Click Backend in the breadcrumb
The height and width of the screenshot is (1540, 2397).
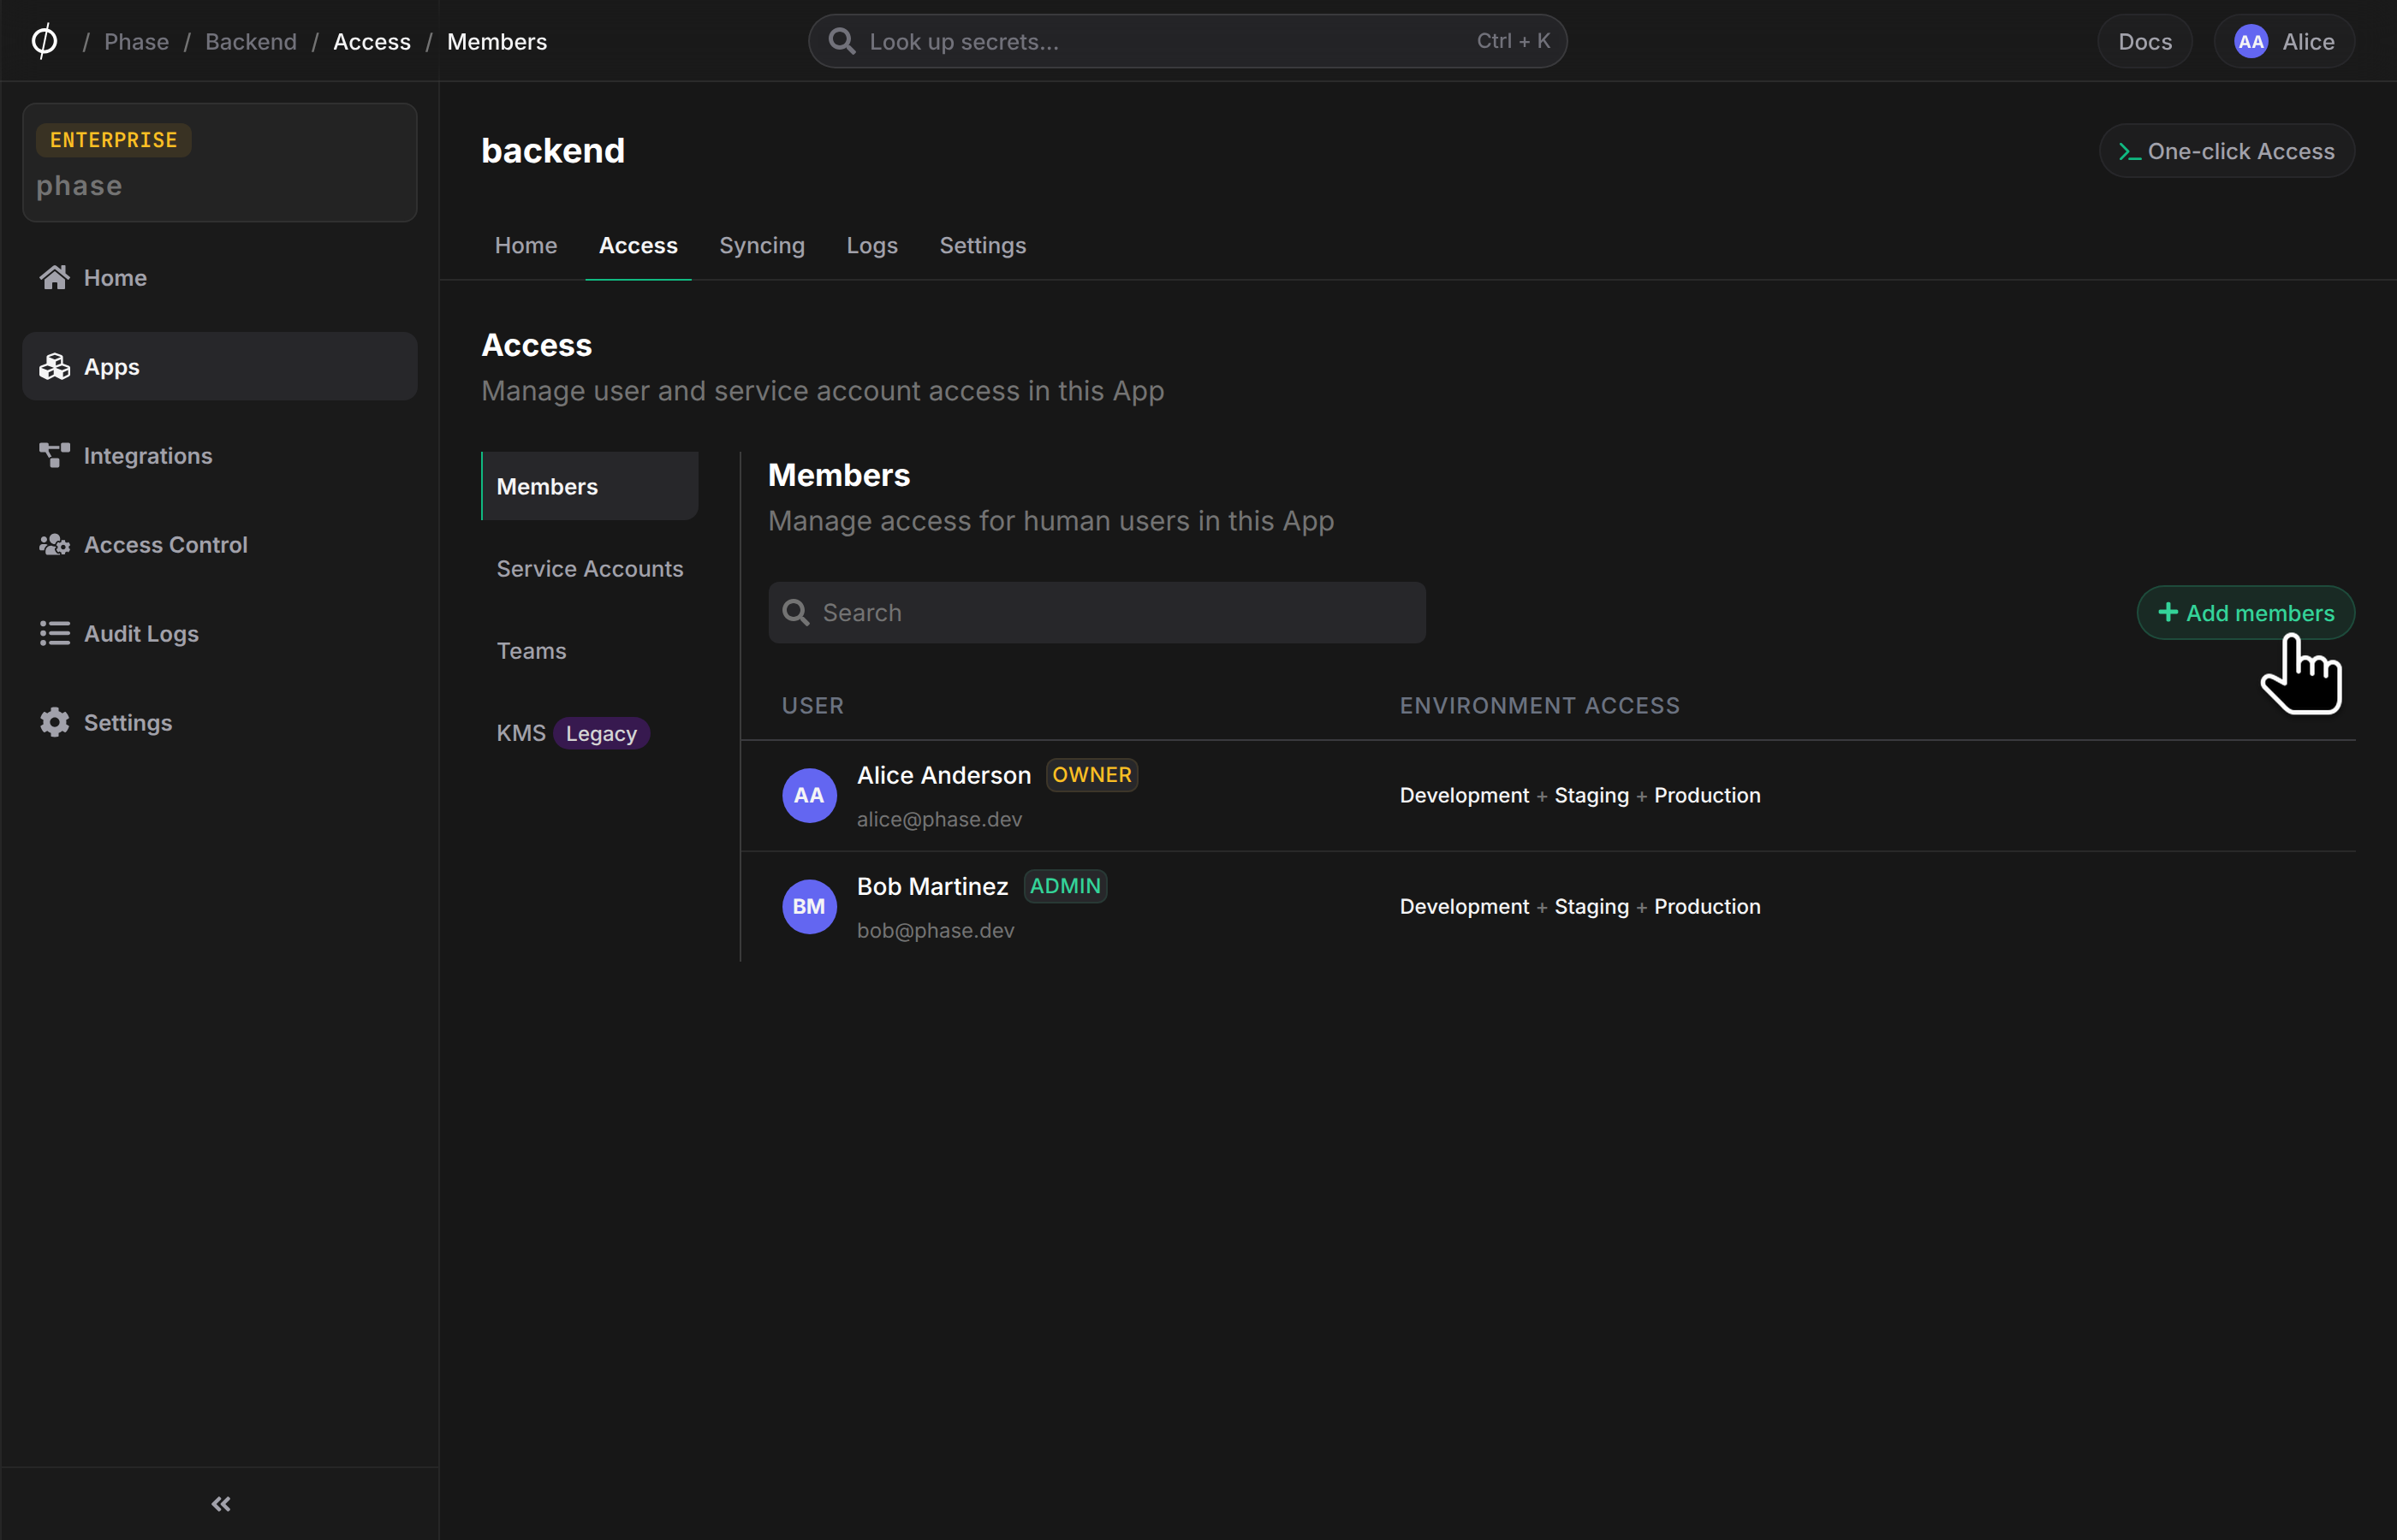point(250,41)
